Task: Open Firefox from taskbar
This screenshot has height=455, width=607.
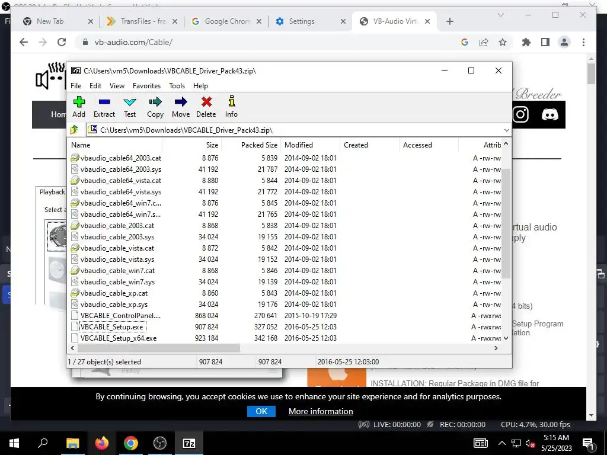Action: coord(101,443)
